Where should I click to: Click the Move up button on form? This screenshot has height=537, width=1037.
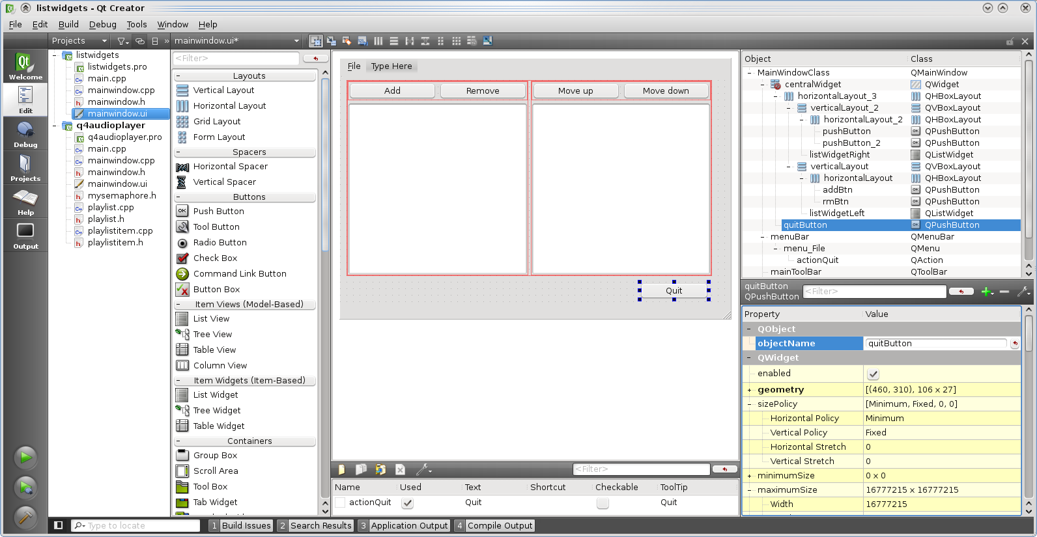[575, 91]
